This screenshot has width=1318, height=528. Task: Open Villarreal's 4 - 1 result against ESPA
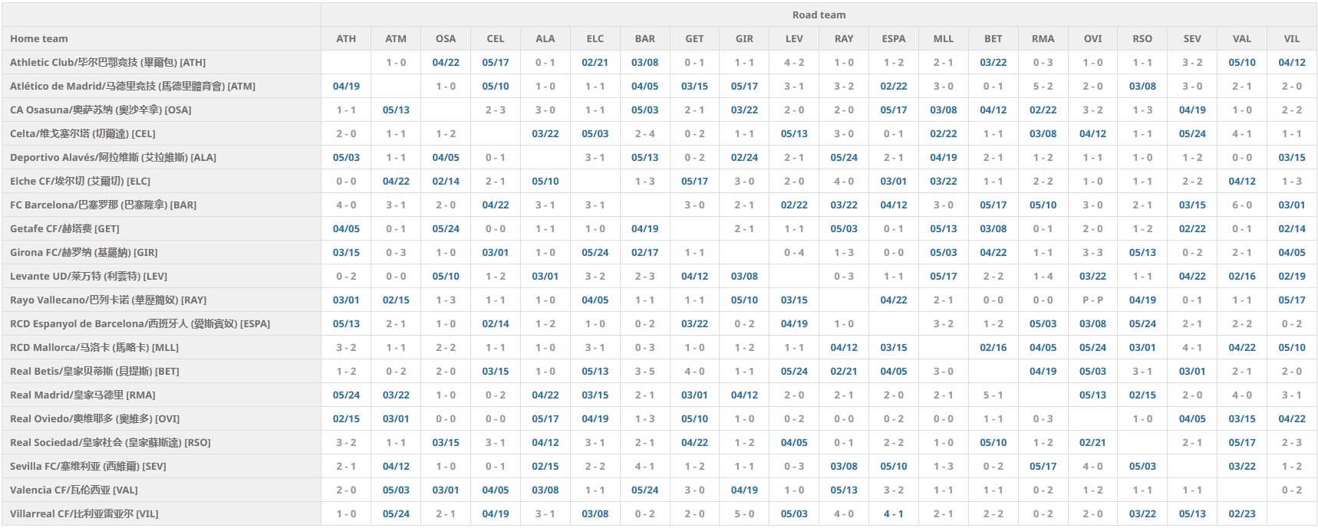point(894,514)
